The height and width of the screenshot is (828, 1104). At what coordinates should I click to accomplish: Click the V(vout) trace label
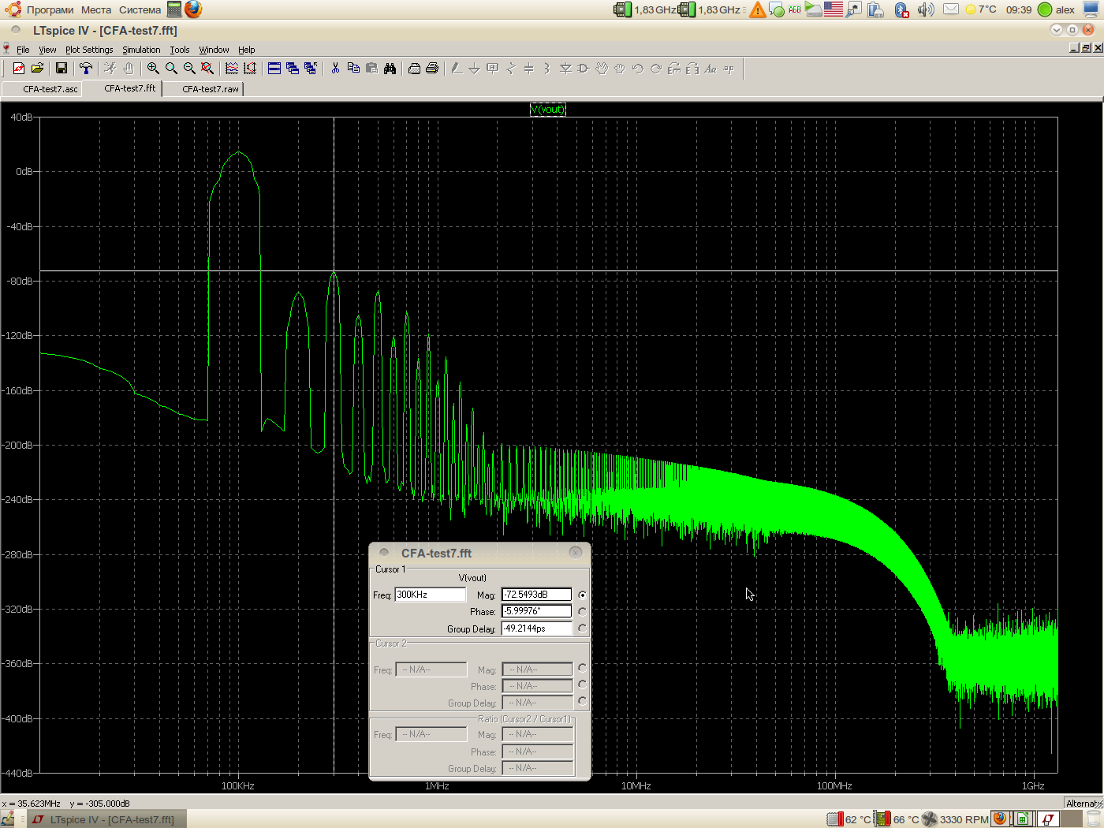pyautogui.click(x=547, y=109)
